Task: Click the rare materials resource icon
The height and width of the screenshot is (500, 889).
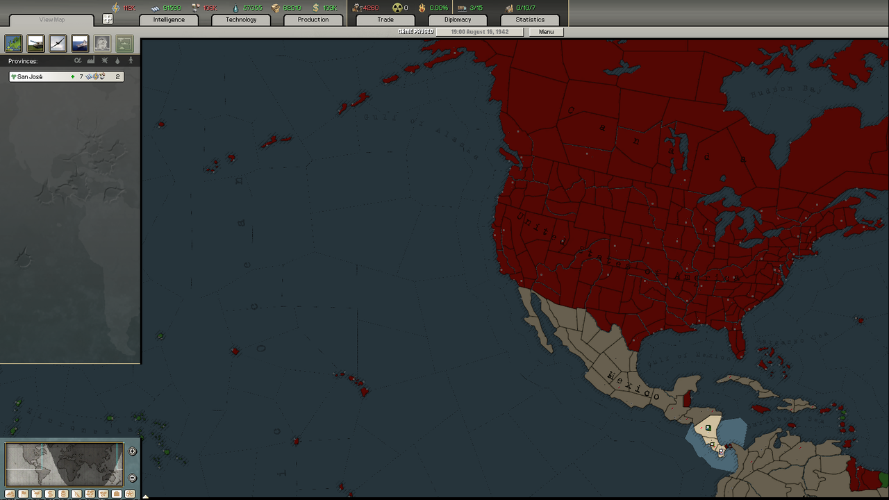Action: 195,8
